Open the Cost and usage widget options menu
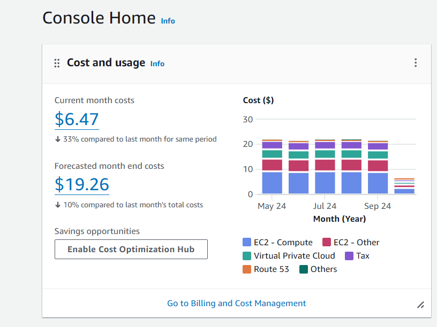This screenshot has height=327, width=437. click(x=415, y=63)
